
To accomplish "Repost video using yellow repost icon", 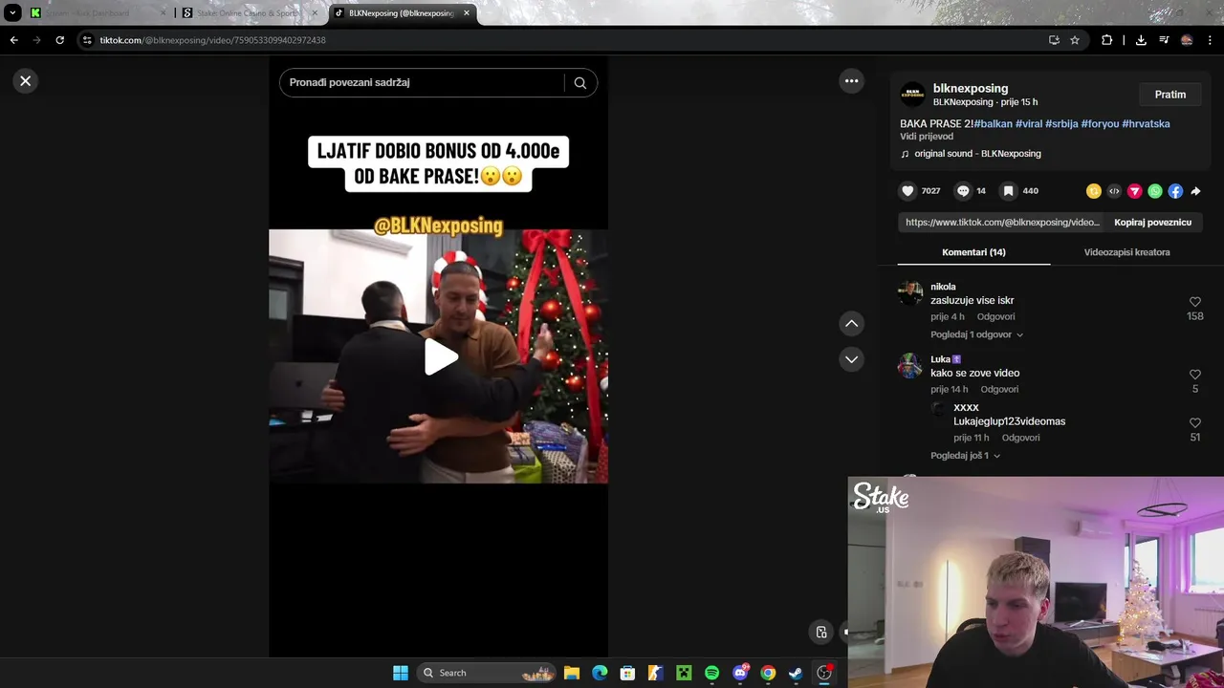I will pos(1094,191).
